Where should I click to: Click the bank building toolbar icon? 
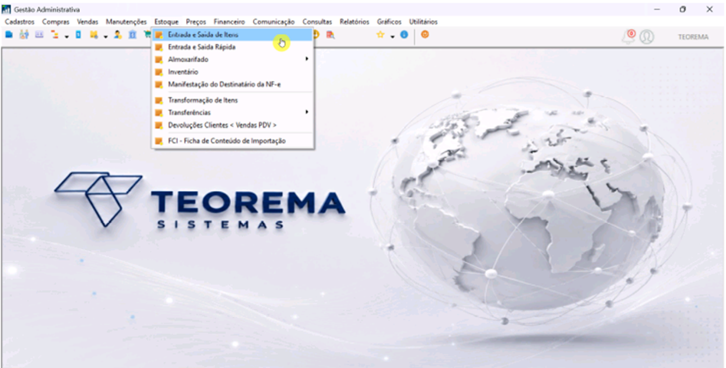pos(133,34)
